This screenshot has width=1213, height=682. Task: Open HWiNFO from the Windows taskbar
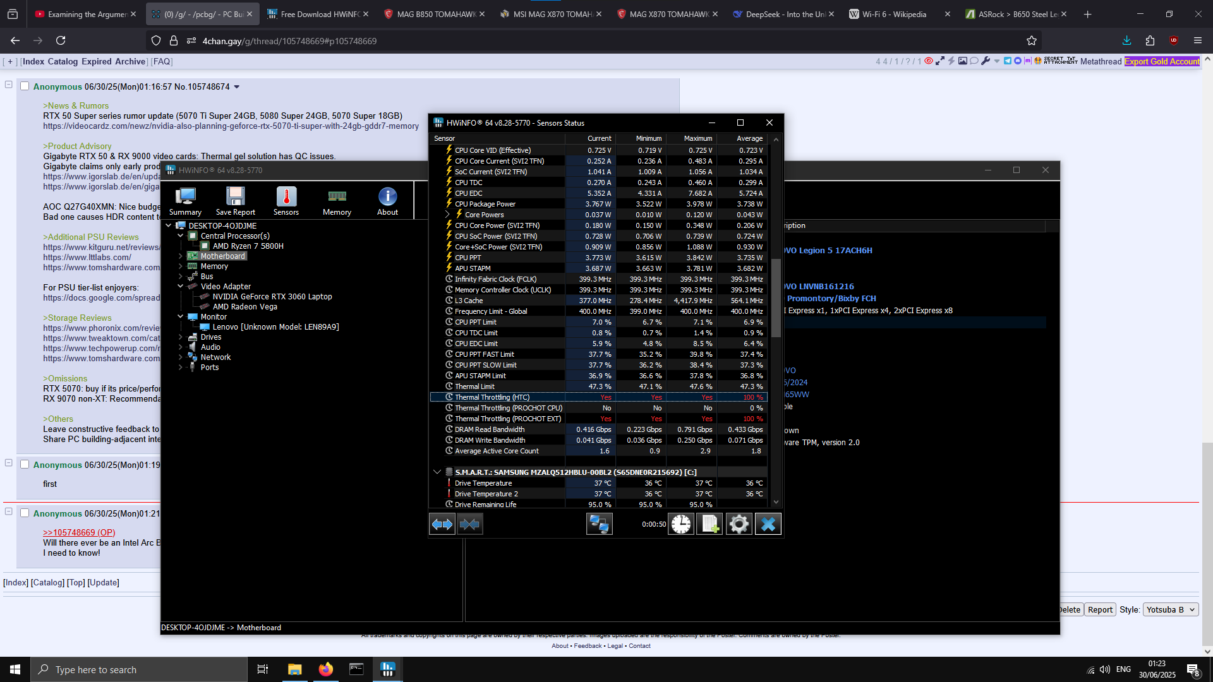click(387, 669)
